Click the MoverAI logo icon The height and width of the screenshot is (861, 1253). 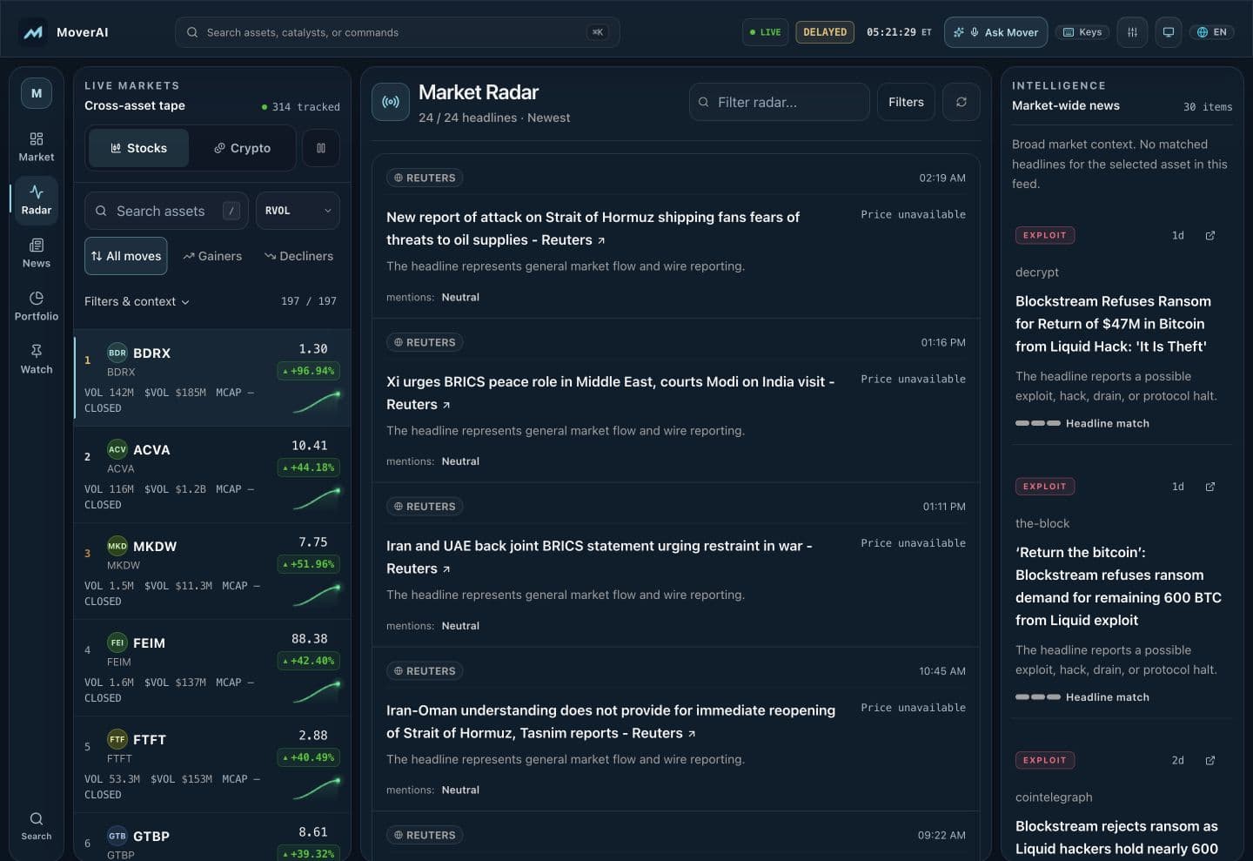click(33, 32)
